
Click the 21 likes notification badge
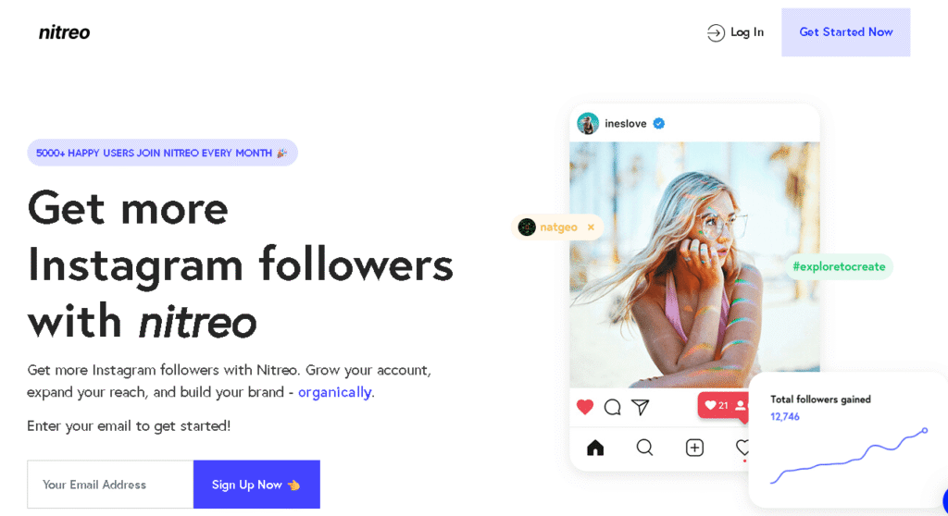tap(723, 405)
